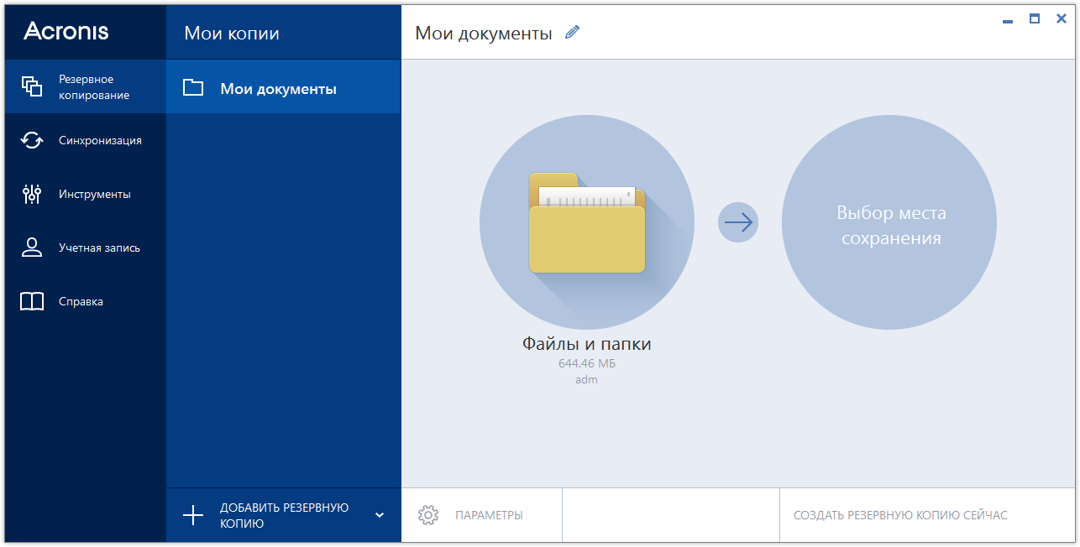The height and width of the screenshot is (547, 1080).
Task: Click the adm account label under source size
Action: 587,379
